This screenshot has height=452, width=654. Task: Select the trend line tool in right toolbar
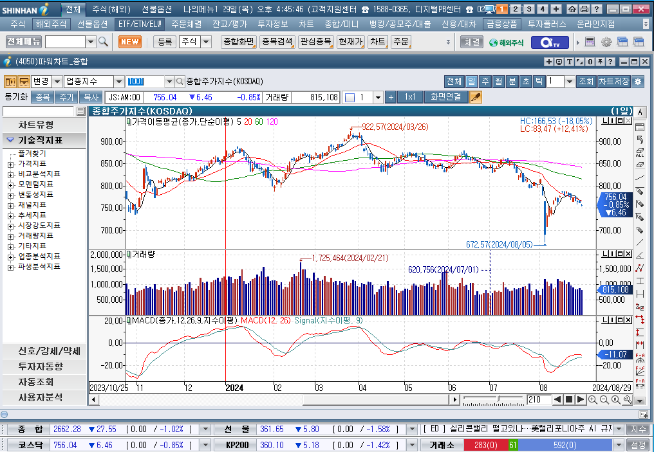coord(640,178)
